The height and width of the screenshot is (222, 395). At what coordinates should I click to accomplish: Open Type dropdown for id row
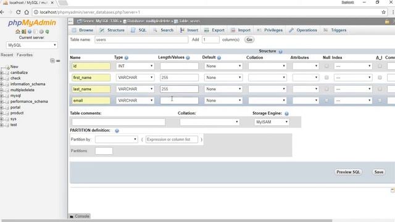(x=135, y=66)
